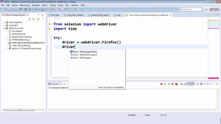
Task: Select python interpreter node in tree
Action: point(27,49)
